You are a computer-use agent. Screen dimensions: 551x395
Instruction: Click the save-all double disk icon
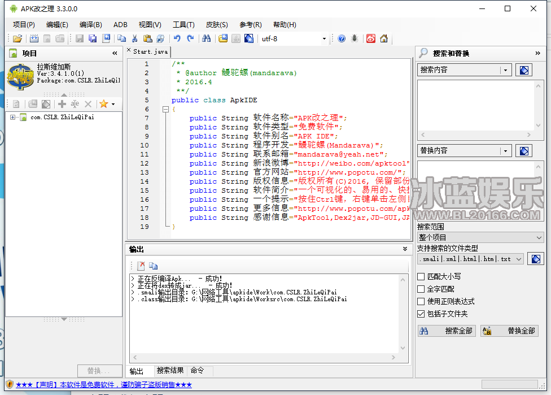(93, 38)
